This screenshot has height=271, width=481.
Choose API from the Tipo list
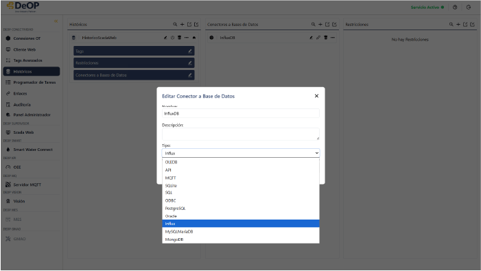coord(240,170)
